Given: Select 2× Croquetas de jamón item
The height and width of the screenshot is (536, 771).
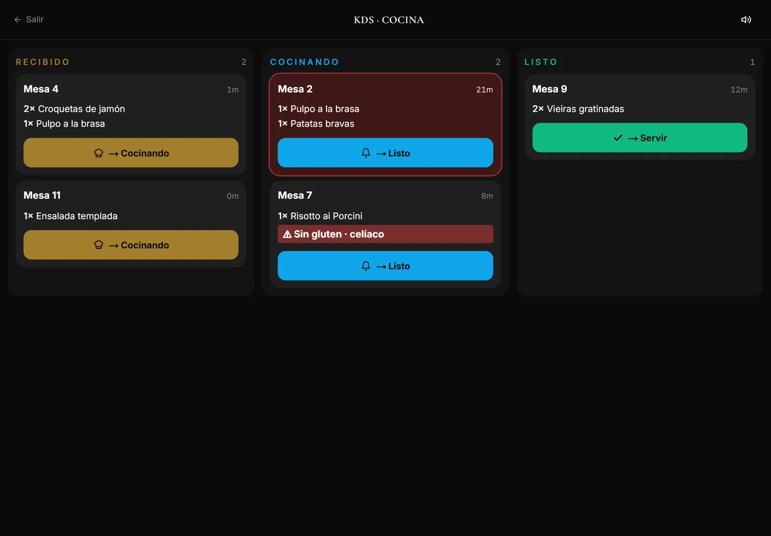Looking at the screenshot, I should (74, 109).
